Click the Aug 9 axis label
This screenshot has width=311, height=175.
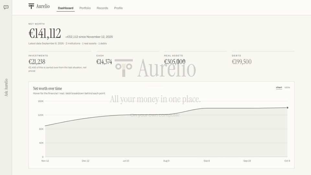coord(166,161)
